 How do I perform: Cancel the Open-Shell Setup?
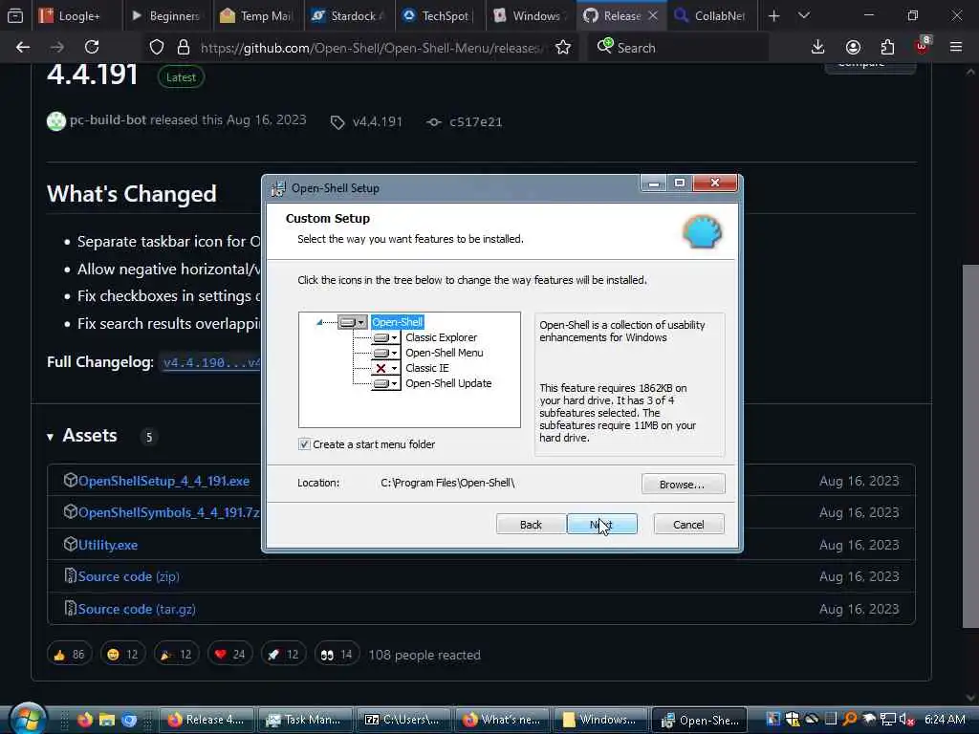688,525
